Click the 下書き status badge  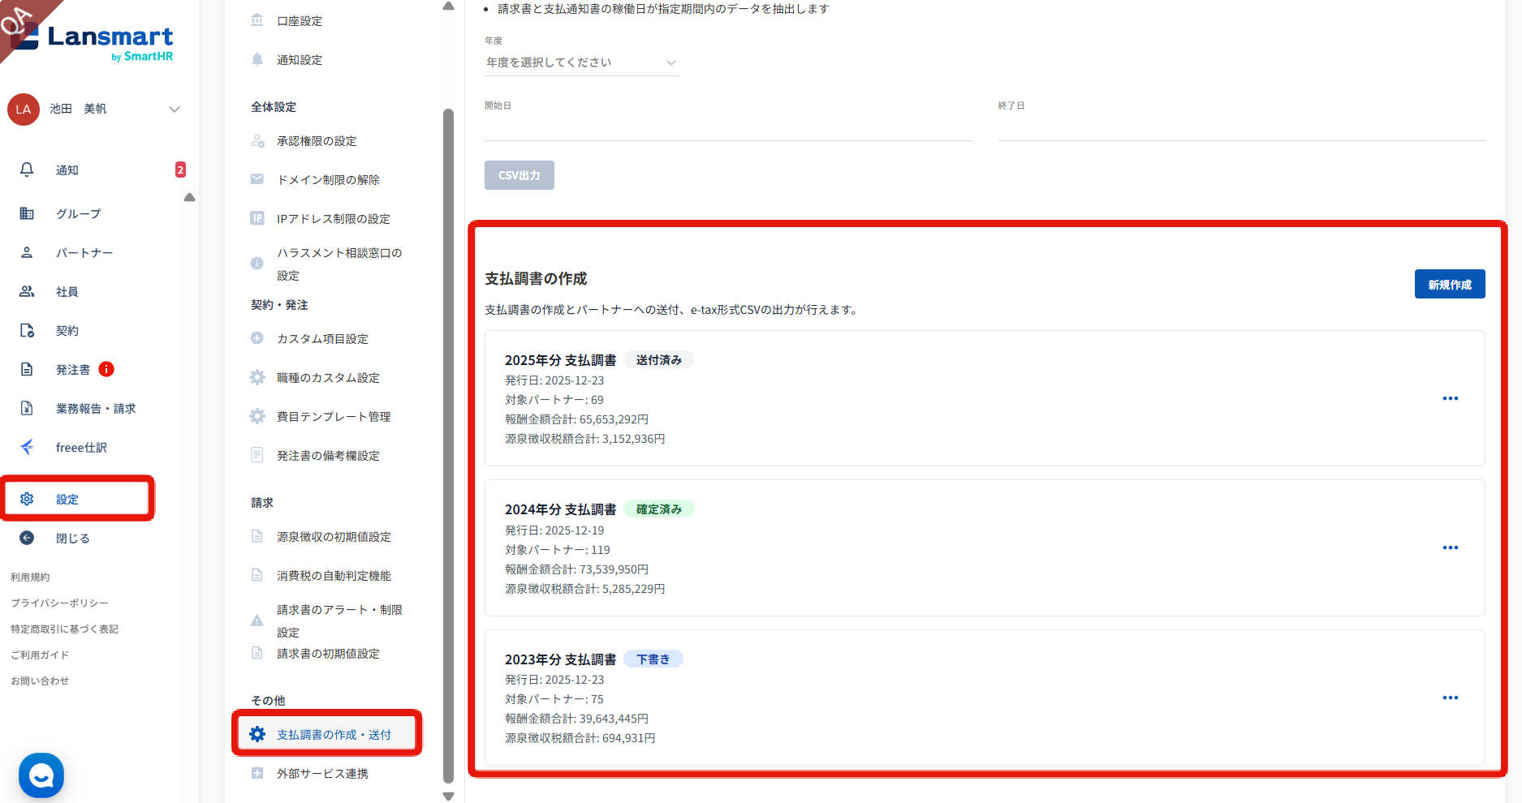tap(653, 659)
